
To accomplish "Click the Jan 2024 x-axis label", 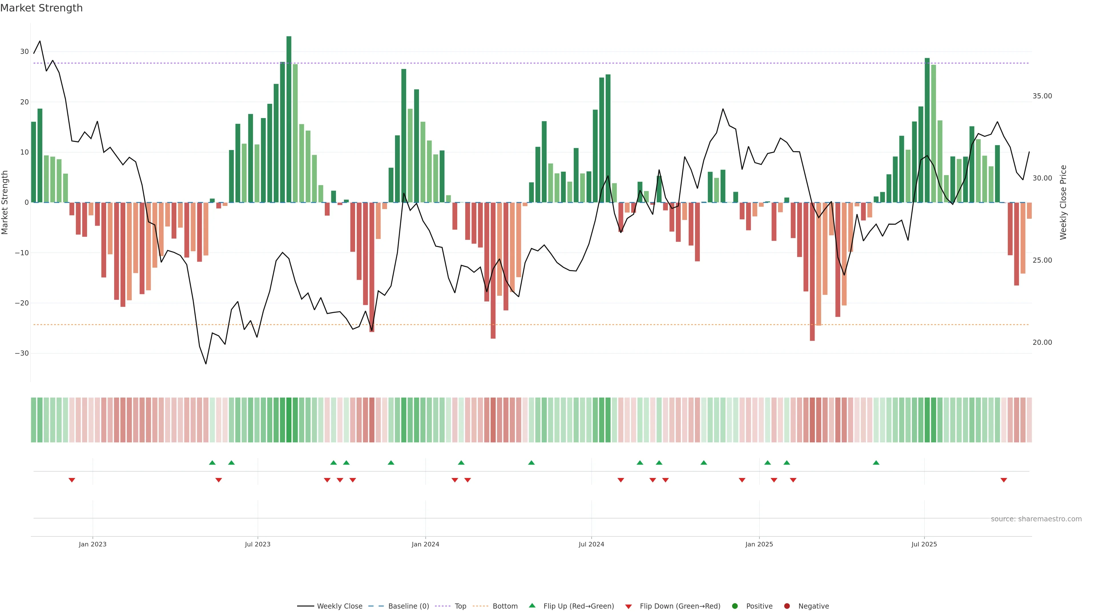I will 425,544.
